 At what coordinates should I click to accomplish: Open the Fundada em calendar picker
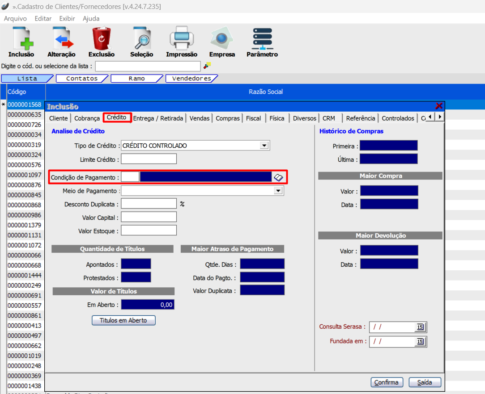420,342
